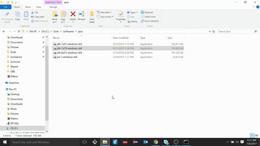Click the Search java field
This screenshot has width=260, height=146.
237,32
